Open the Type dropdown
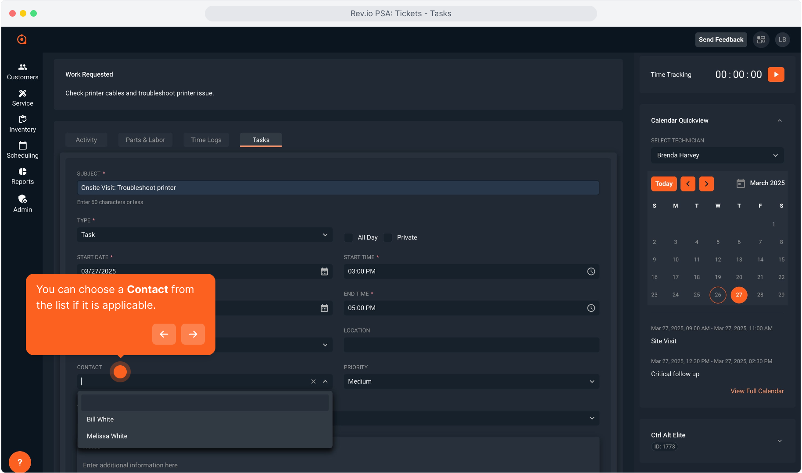 pos(204,235)
